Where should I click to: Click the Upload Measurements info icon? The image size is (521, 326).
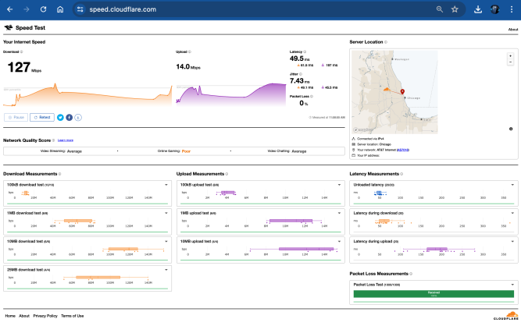[x=227, y=174]
